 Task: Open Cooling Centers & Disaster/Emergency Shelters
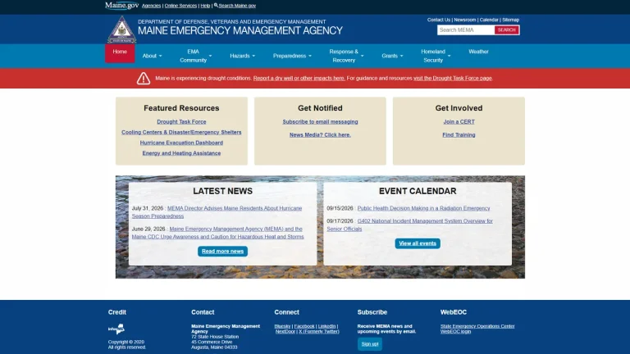(181, 132)
